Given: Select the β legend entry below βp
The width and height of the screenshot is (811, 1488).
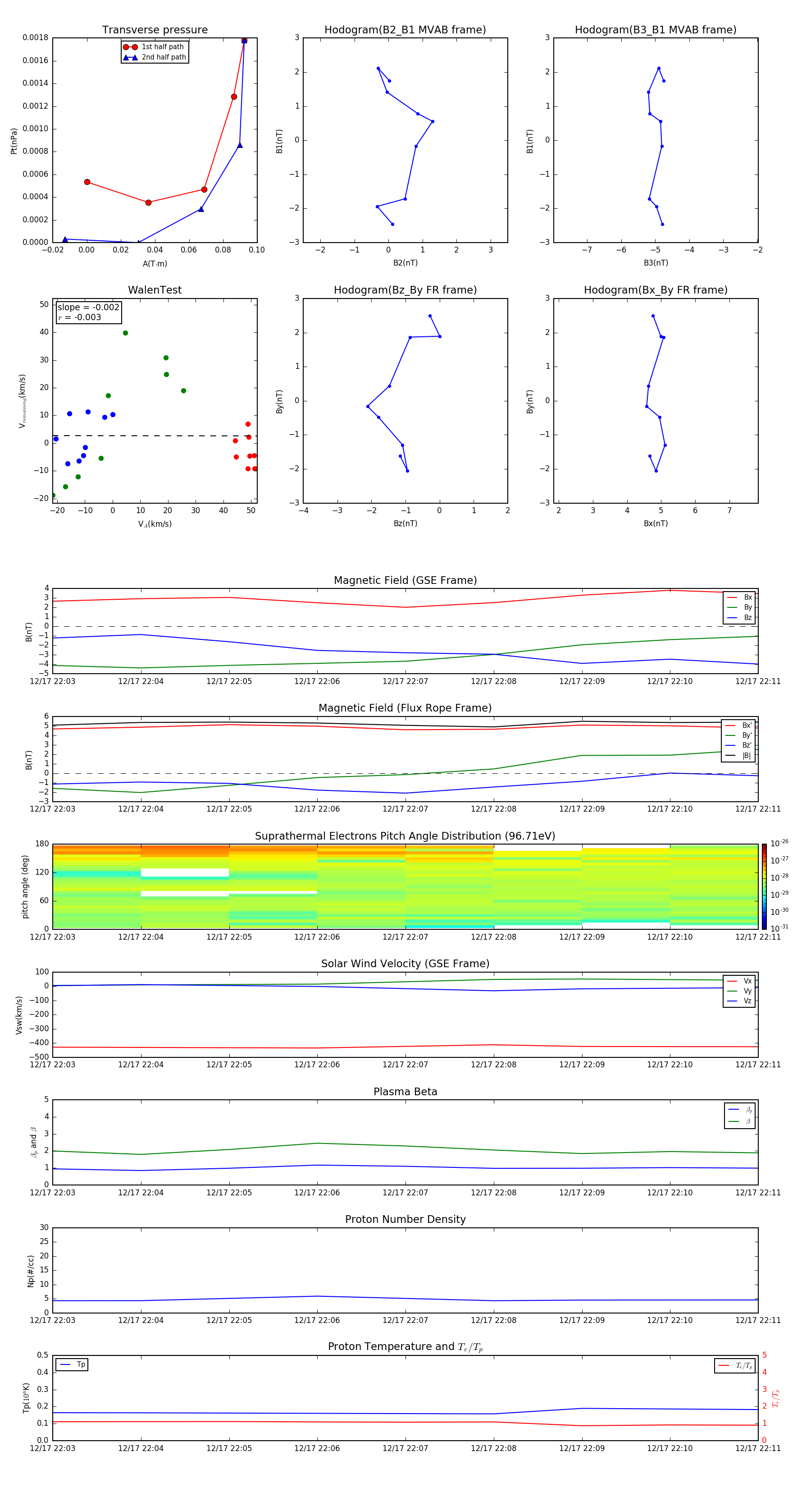Looking at the screenshot, I should pos(740,1122).
